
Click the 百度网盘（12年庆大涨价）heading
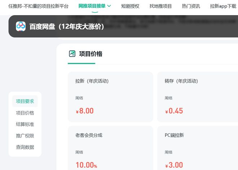tap(67, 27)
